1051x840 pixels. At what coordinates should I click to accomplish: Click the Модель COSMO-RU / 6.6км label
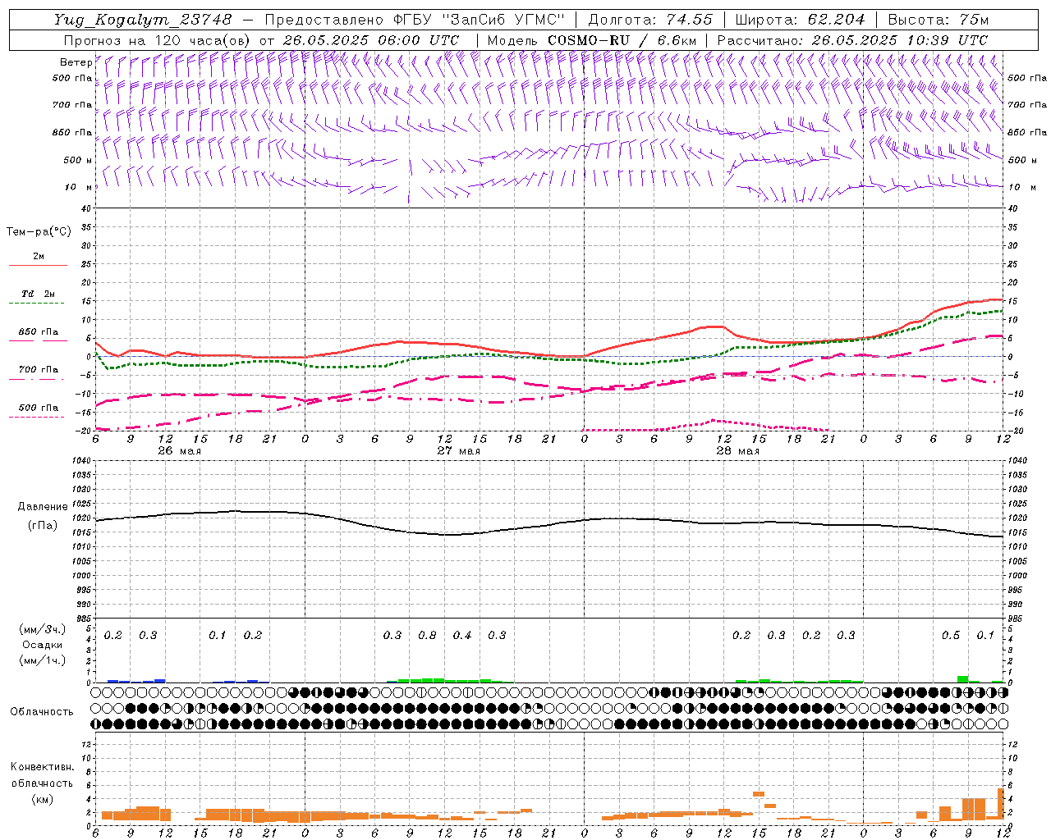pyautogui.click(x=593, y=40)
